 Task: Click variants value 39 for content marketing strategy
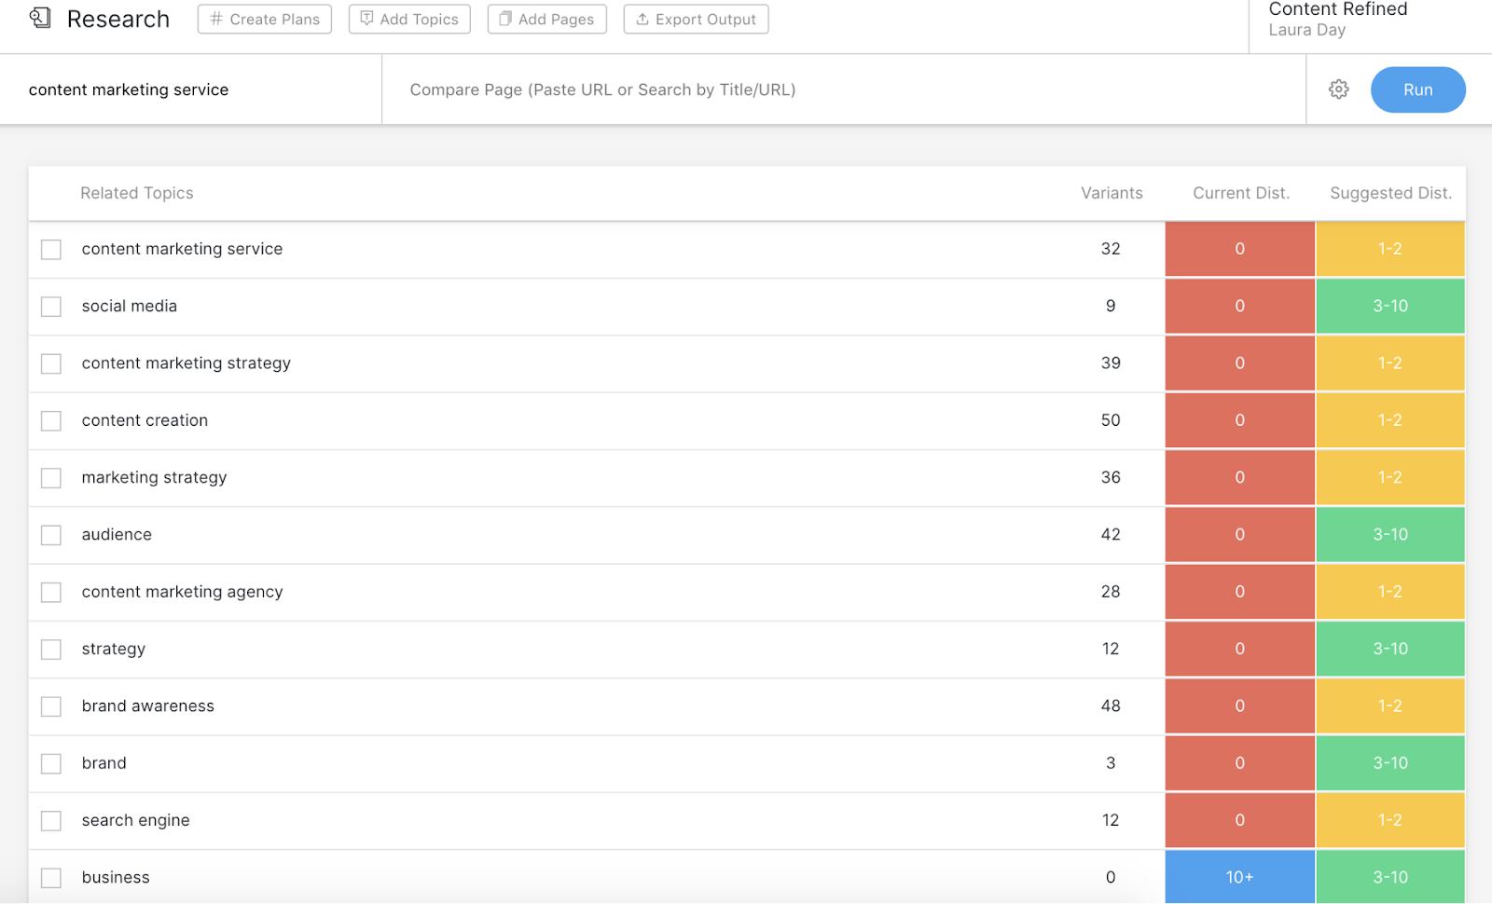(x=1111, y=363)
